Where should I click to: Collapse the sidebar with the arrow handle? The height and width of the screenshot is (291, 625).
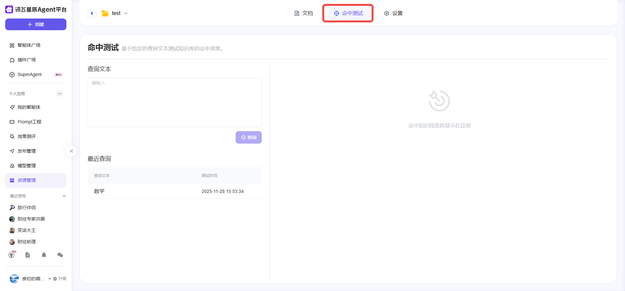72,151
